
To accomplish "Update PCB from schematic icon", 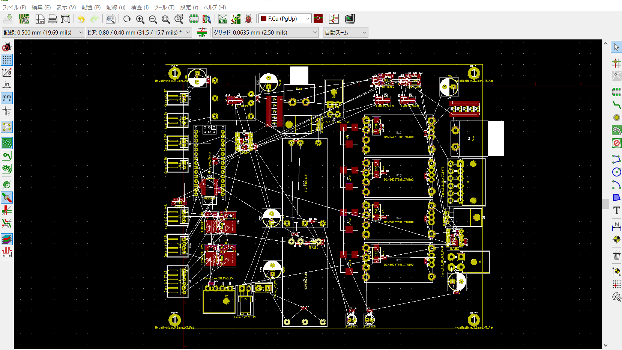I will click(236, 19).
